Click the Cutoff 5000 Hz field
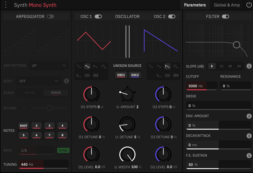Screen dimensions: 253x173 (x=201, y=86)
